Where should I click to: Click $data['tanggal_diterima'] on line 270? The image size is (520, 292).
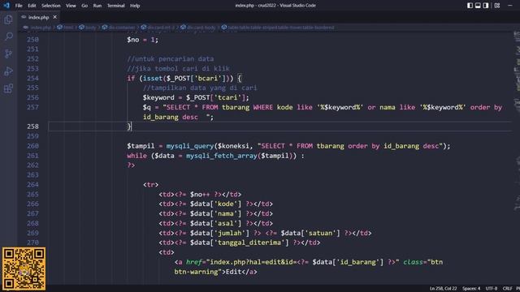click(240, 243)
